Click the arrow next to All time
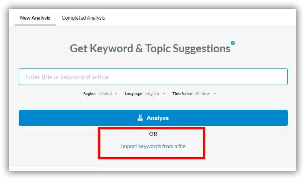Screen dimensions: 305x180 215,93
